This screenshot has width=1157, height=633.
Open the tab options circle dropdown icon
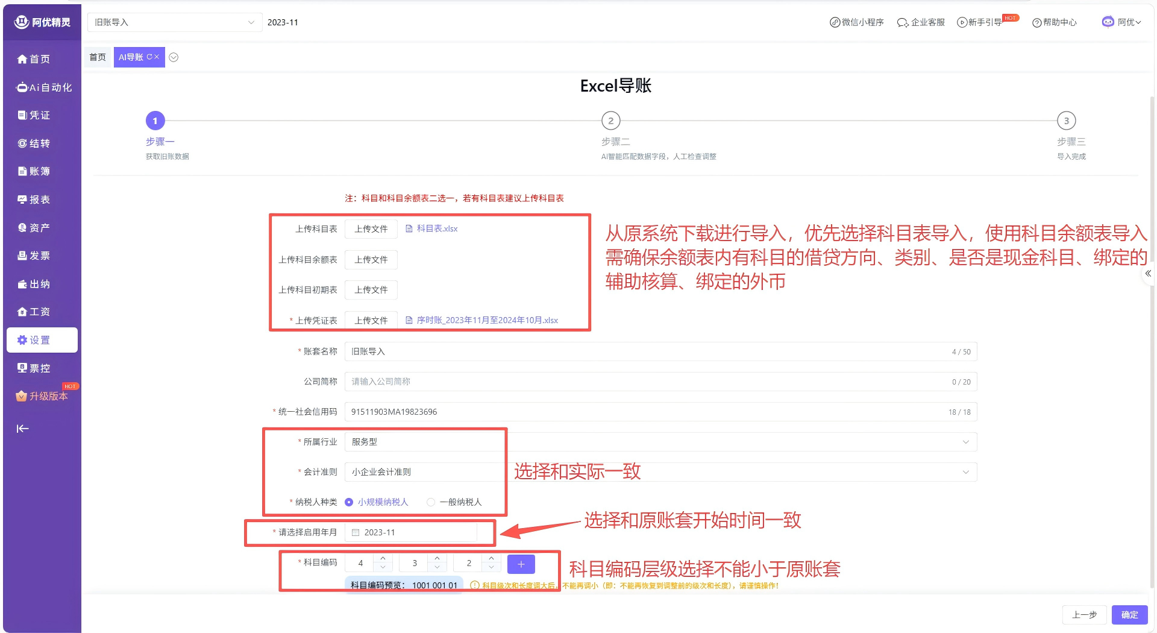pos(174,57)
